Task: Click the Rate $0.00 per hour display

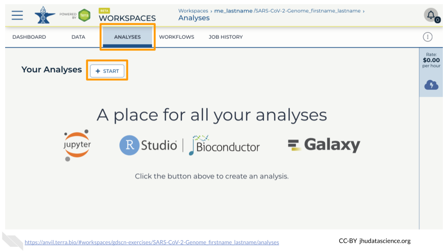Action: (431, 60)
